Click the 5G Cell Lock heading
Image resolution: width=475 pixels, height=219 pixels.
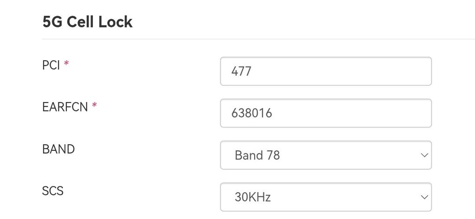[x=87, y=22]
